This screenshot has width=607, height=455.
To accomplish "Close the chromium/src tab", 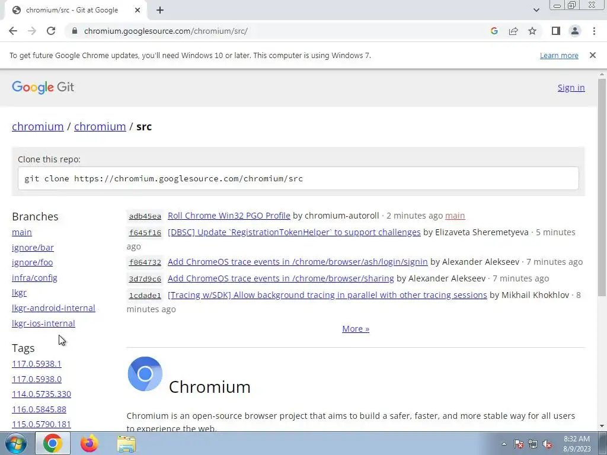I will (x=138, y=10).
